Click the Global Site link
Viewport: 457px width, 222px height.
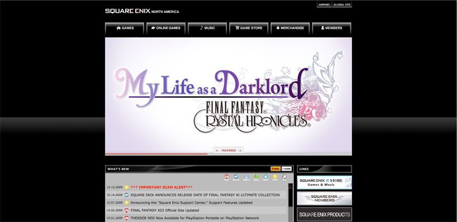point(342,4)
